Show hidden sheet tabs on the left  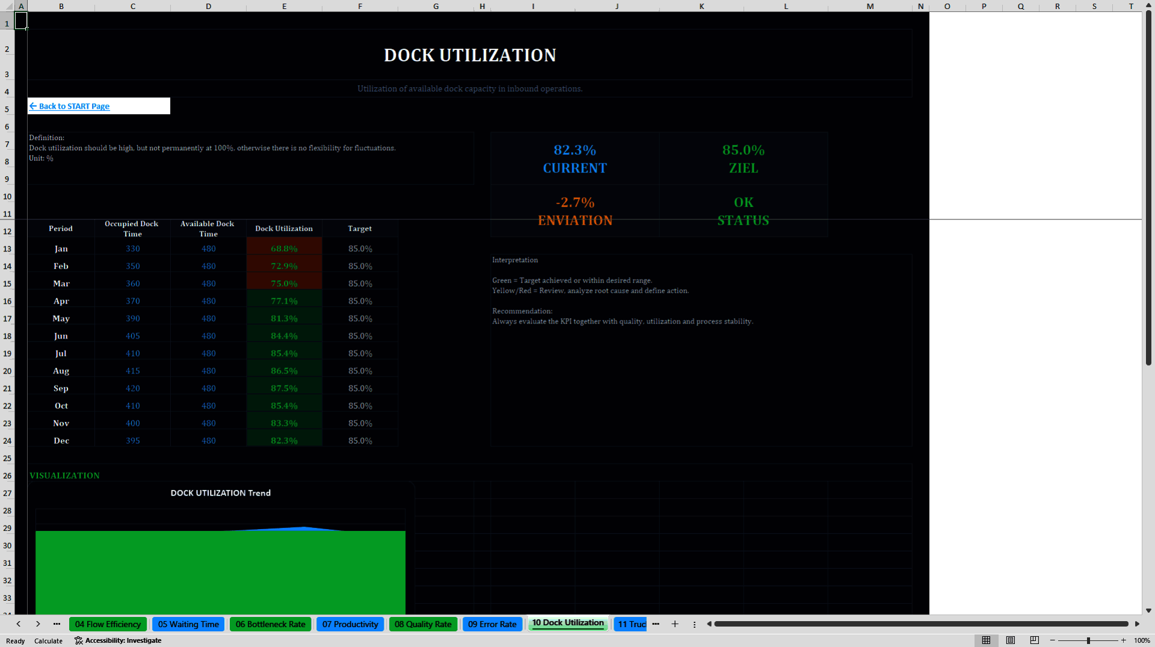point(57,624)
